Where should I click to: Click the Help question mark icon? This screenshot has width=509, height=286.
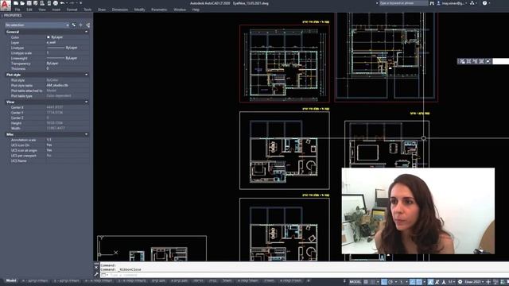(x=484, y=3)
